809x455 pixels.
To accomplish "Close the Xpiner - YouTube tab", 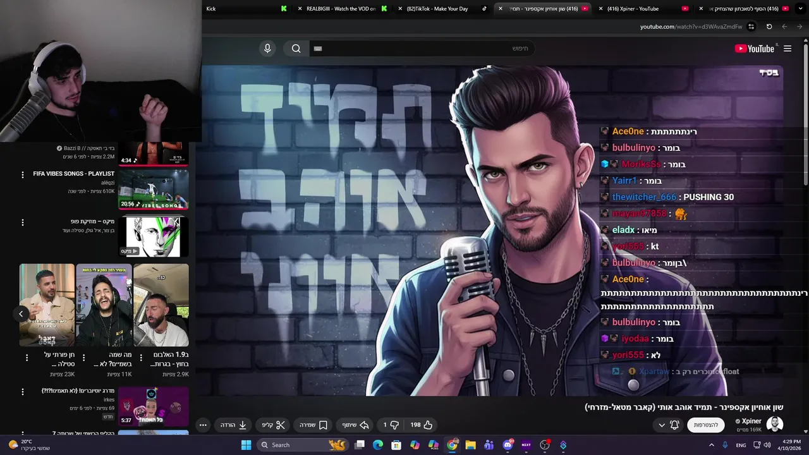I will click(600, 9).
